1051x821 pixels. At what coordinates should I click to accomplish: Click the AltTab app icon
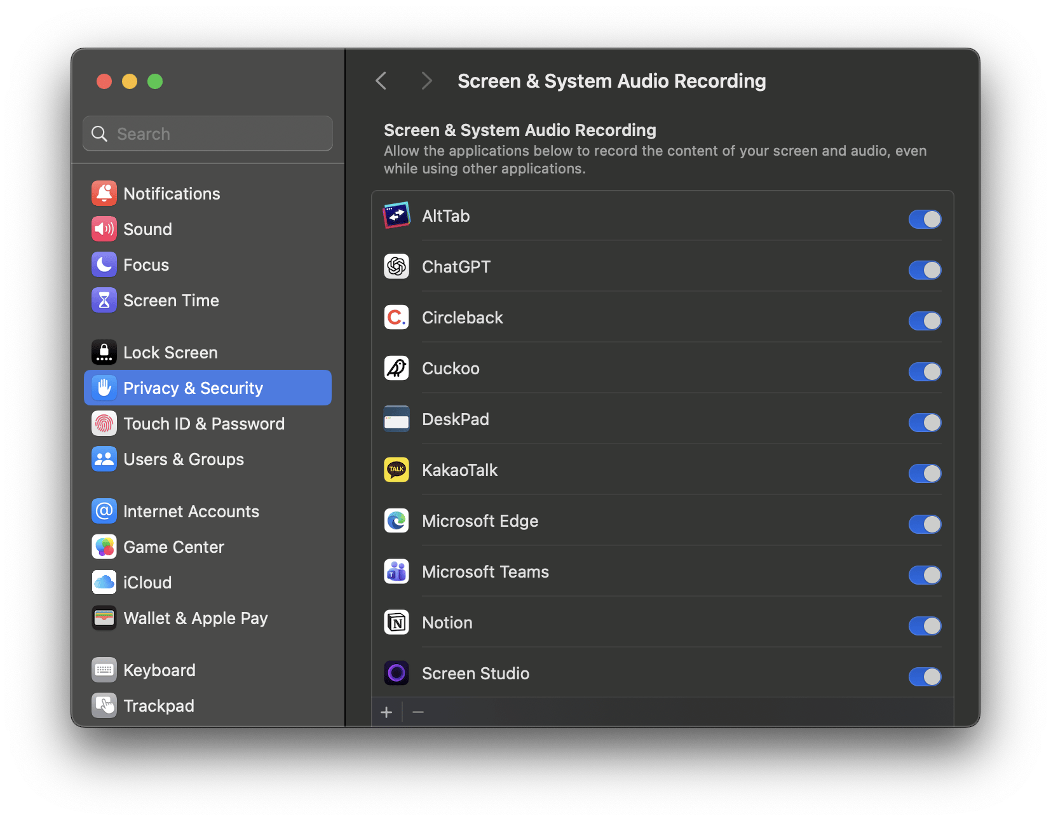coord(397,215)
